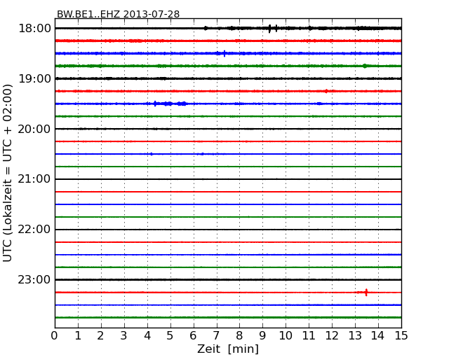The height and width of the screenshot is (364, 456).
Task: Click the black double spike on the 18:00 trace
Action: click(273, 29)
